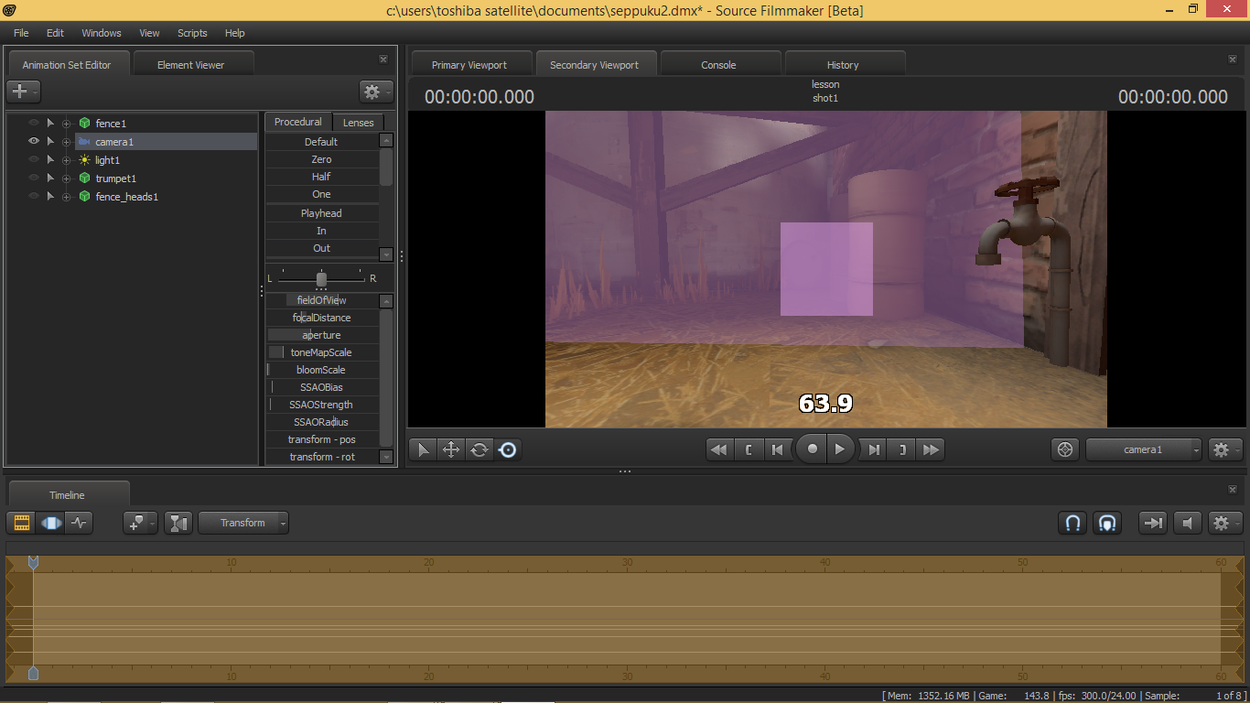Select the arrow selection manipulator in viewport
The width and height of the screenshot is (1250, 703).
tap(423, 449)
